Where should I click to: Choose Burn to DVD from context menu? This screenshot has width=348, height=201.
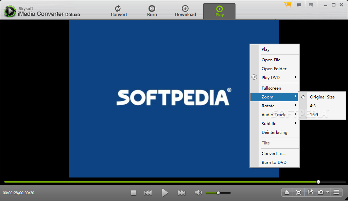(x=275, y=162)
